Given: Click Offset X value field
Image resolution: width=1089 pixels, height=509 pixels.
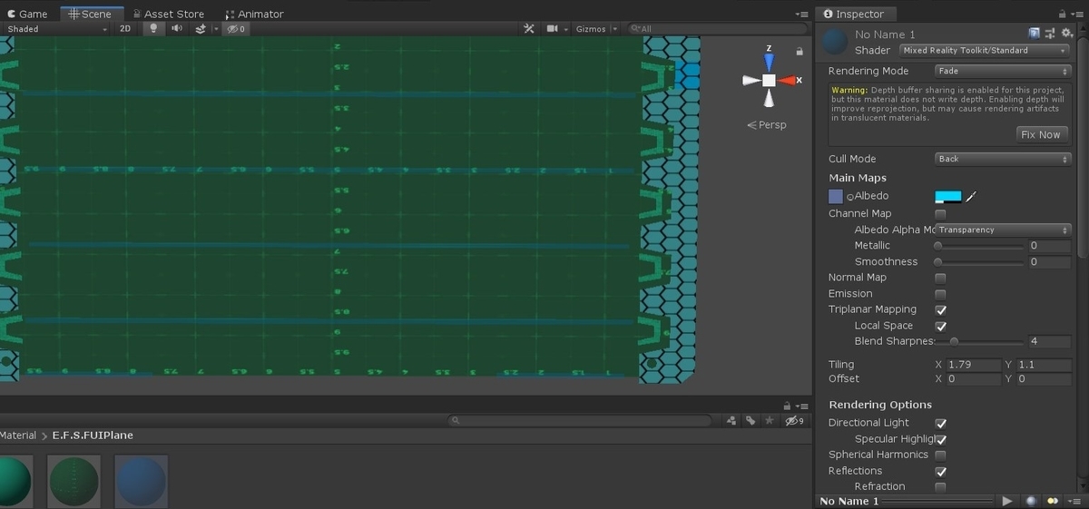Looking at the screenshot, I should tap(973, 379).
